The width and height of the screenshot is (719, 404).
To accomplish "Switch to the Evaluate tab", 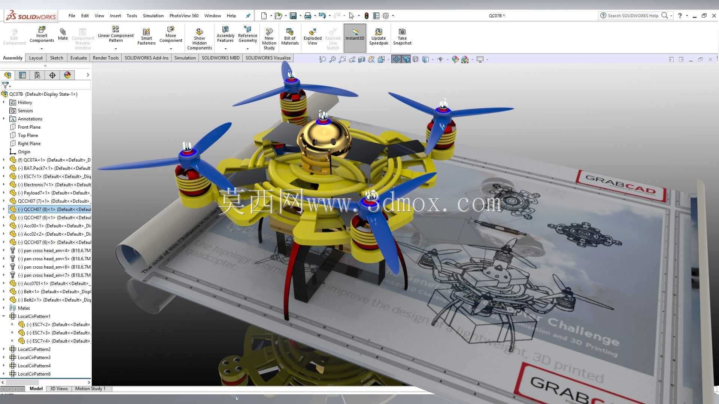I will [79, 58].
